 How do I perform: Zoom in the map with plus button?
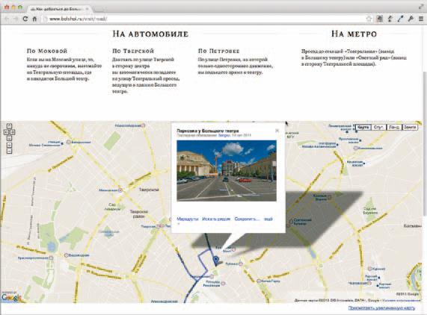tap(9, 146)
